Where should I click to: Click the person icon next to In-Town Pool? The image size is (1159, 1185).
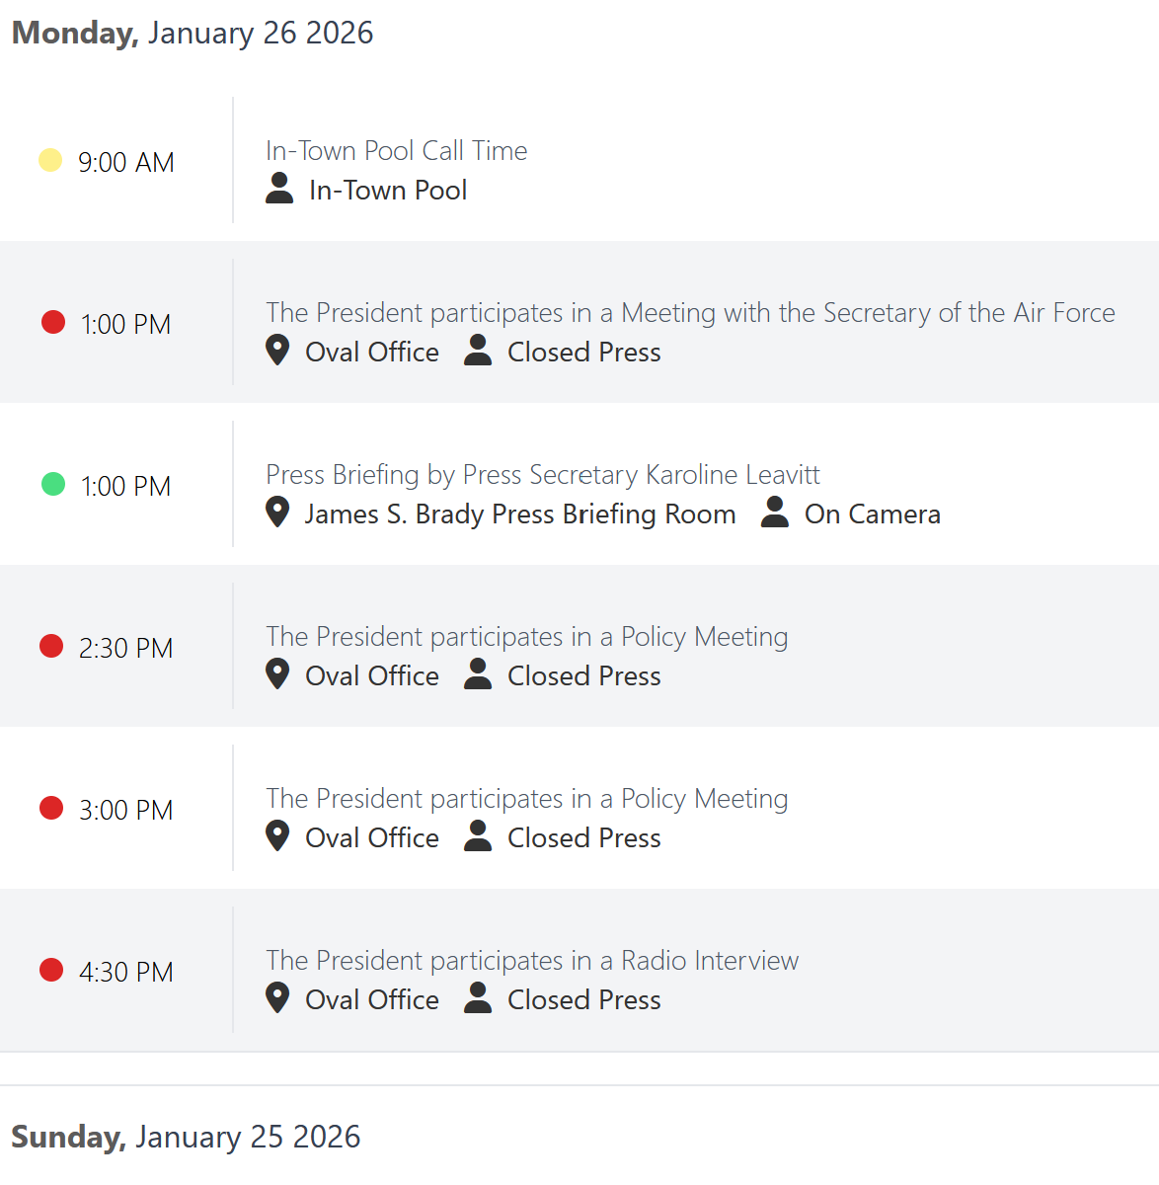coord(279,189)
